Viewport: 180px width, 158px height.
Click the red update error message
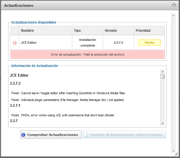tap(88, 54)
